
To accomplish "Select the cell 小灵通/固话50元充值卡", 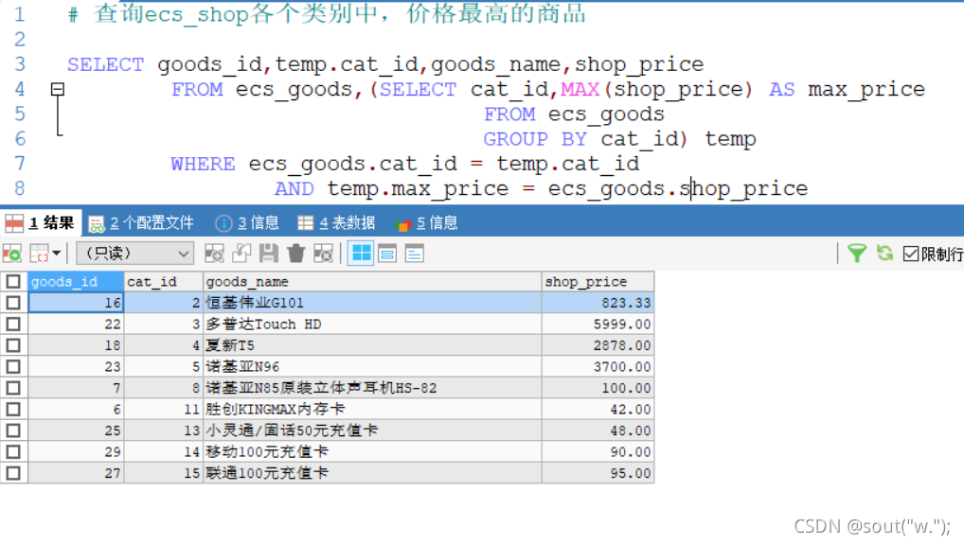I will click(x=372, y=431).
